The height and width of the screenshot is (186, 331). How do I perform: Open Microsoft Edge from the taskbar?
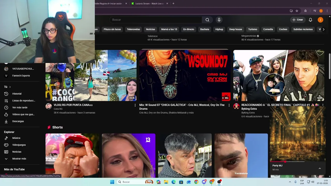[x=174, y=182]
